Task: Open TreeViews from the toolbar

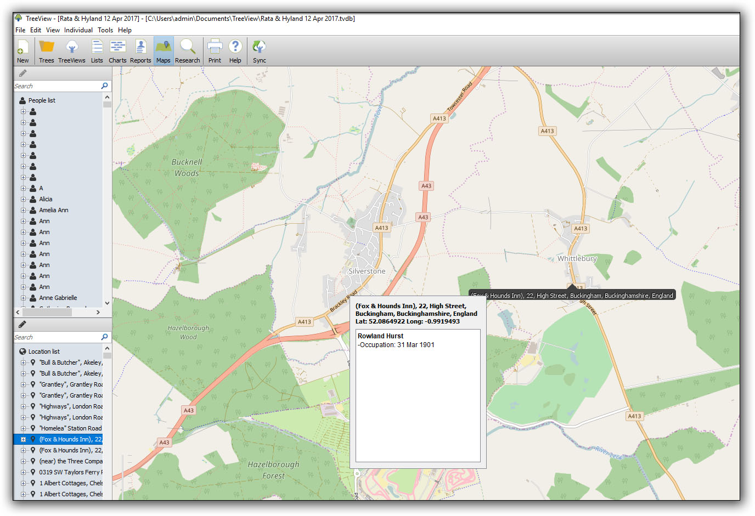Action: click(72, 52)
